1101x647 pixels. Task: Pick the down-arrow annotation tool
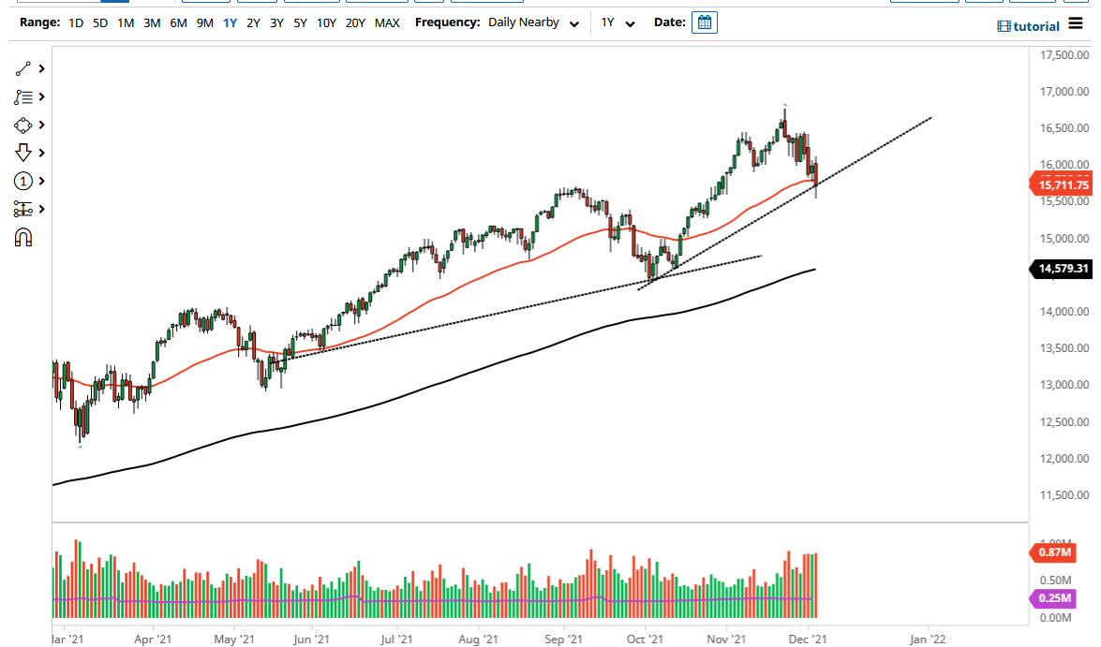pos(22,153)
